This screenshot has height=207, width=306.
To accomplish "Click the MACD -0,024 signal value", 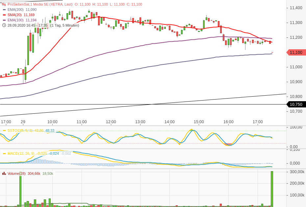I will click(x=54, y=153).
